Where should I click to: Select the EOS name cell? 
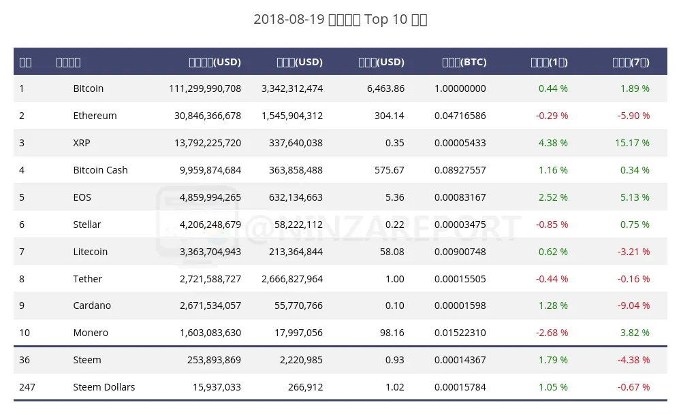coord(82,197)
